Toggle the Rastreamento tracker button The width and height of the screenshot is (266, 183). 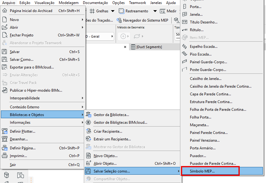click(x=133, y=11)
